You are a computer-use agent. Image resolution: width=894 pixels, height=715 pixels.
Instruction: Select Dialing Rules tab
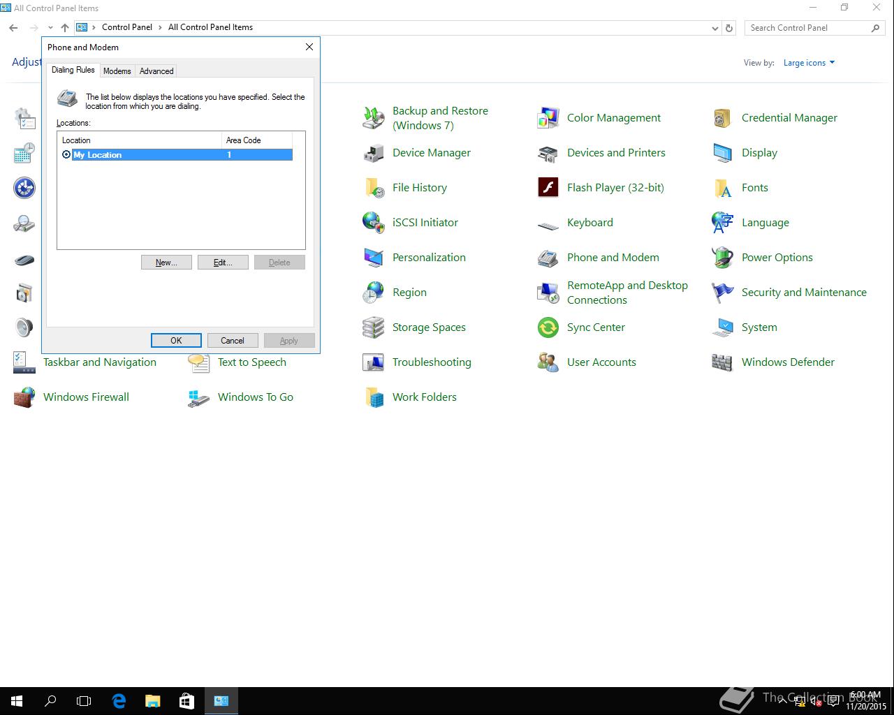point(73,70)
